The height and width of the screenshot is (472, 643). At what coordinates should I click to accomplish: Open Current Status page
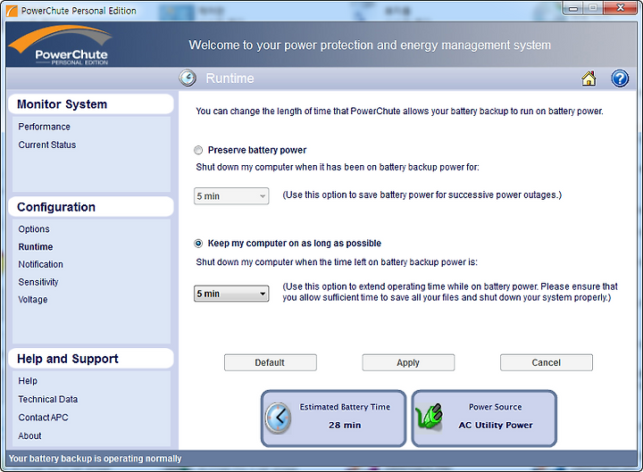tap(47, 145)
